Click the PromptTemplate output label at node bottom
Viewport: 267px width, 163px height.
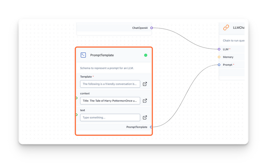point(137,127)
